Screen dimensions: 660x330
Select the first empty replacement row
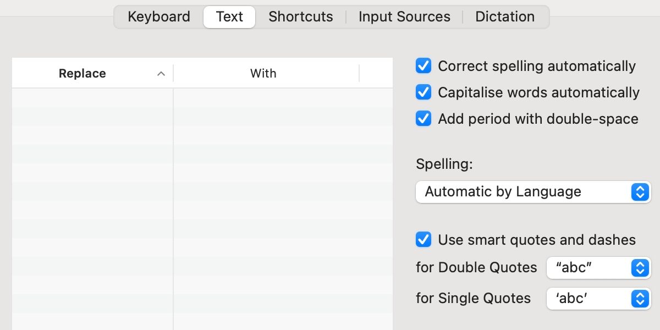pos(92,98)
